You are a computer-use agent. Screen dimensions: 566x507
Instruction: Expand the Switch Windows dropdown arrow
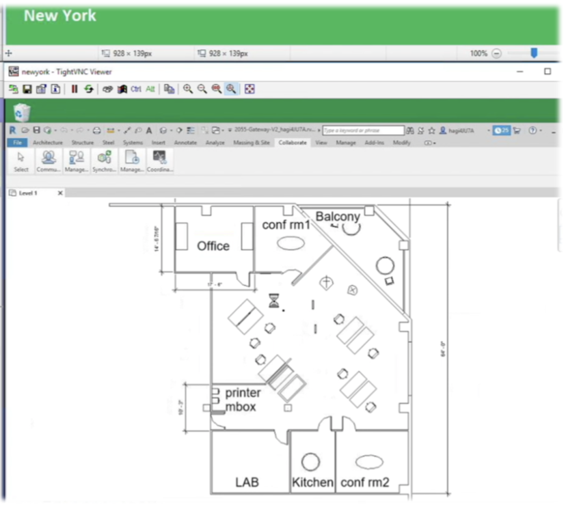(x=223, y=131)
